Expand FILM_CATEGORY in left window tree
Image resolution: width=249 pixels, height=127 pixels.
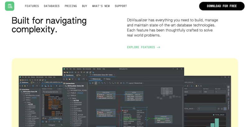[26, 118]
